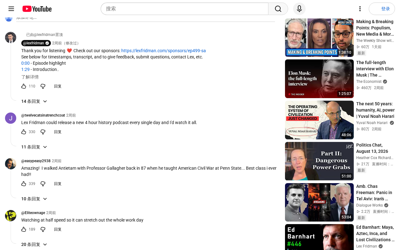Open the lexfridman.com sponsors link

163,51
